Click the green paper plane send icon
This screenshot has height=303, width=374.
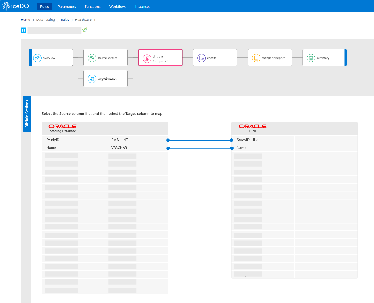(x=85, y=30)
